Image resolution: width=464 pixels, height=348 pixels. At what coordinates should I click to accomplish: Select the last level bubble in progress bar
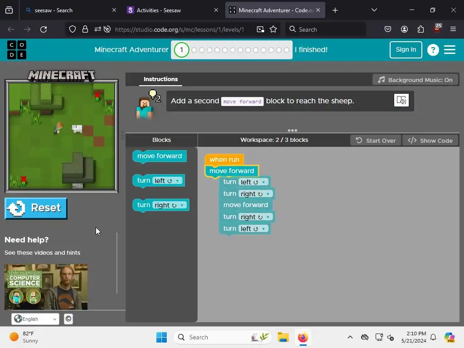point(286,50)
